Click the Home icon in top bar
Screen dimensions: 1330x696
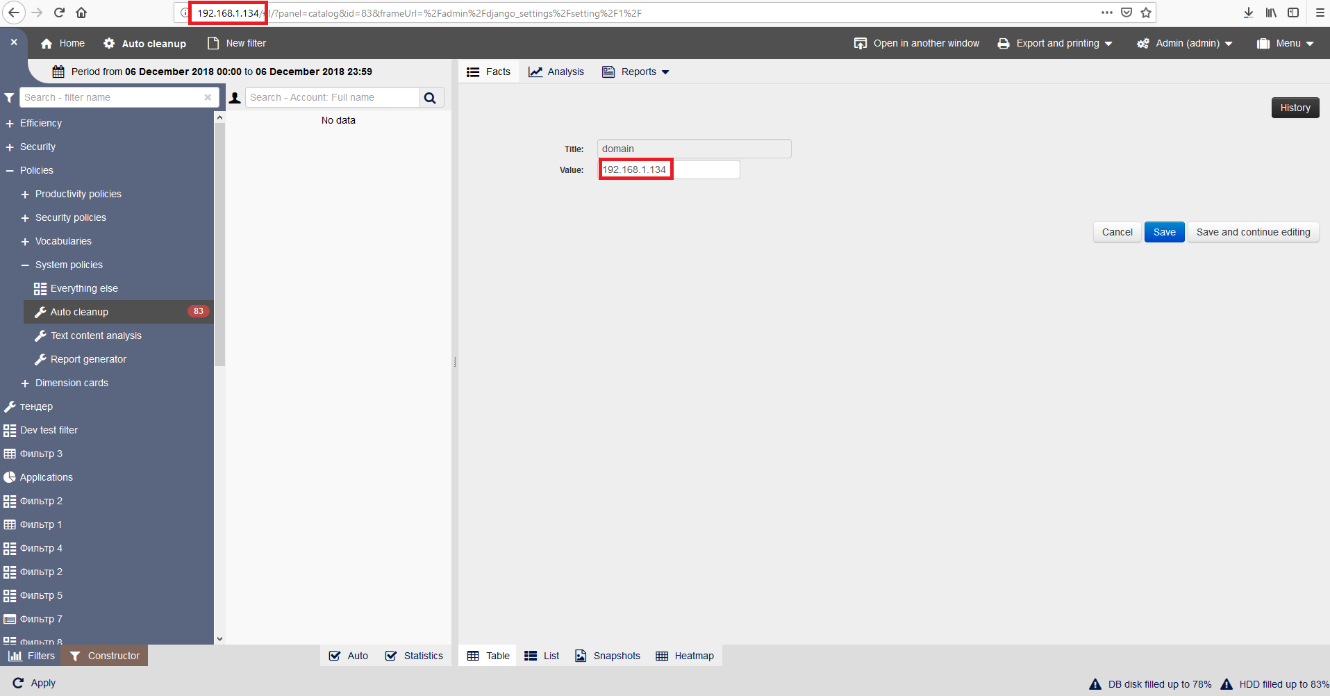[47, 44]
